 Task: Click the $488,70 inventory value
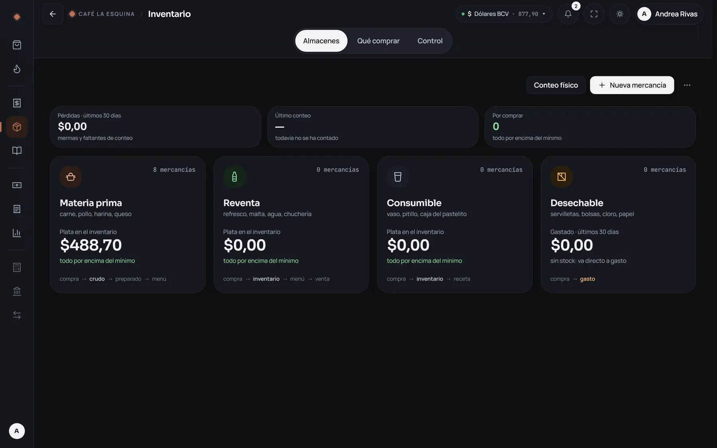click(91, 245)
